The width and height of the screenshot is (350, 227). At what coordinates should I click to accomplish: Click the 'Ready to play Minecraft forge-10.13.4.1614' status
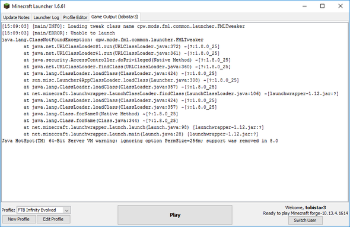point(306,213)
